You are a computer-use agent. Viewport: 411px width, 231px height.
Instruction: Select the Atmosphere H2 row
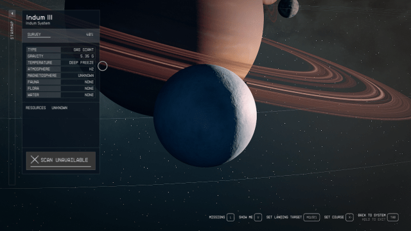pos(61,69)
